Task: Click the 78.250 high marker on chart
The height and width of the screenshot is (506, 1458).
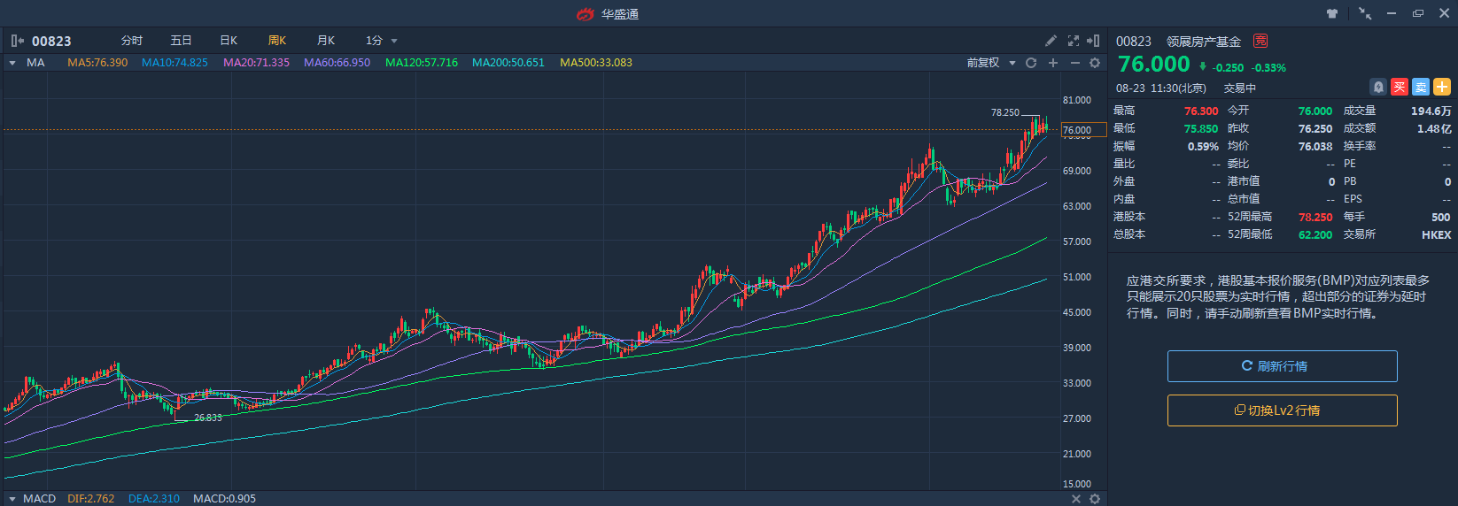Action: point(1004,112)
